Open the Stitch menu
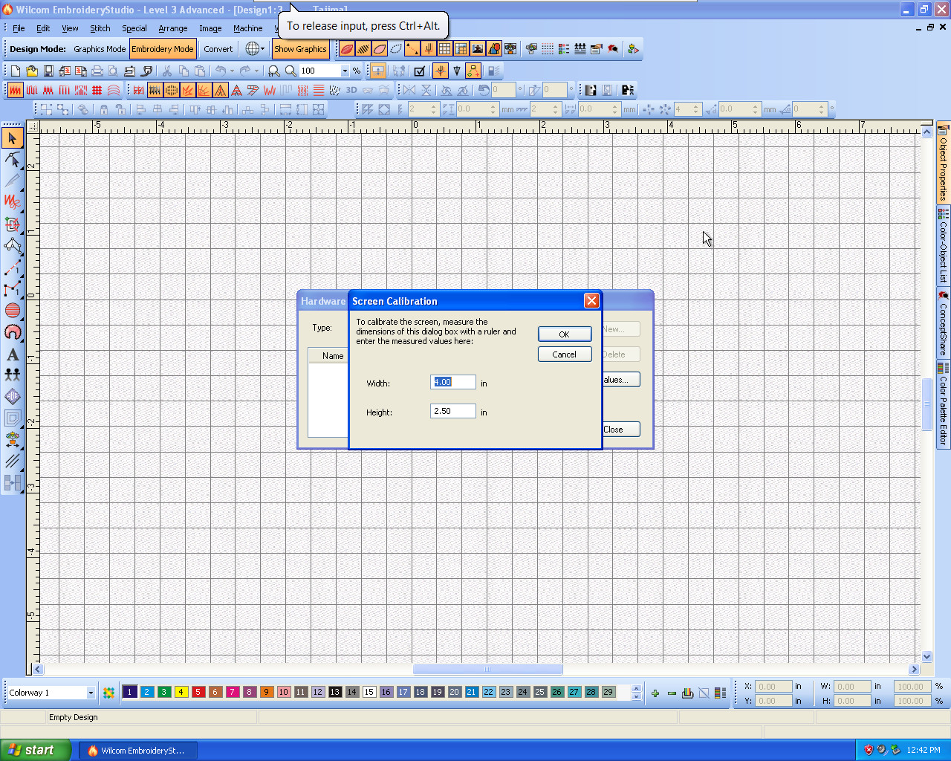The image size is (951, 761). 100,28
